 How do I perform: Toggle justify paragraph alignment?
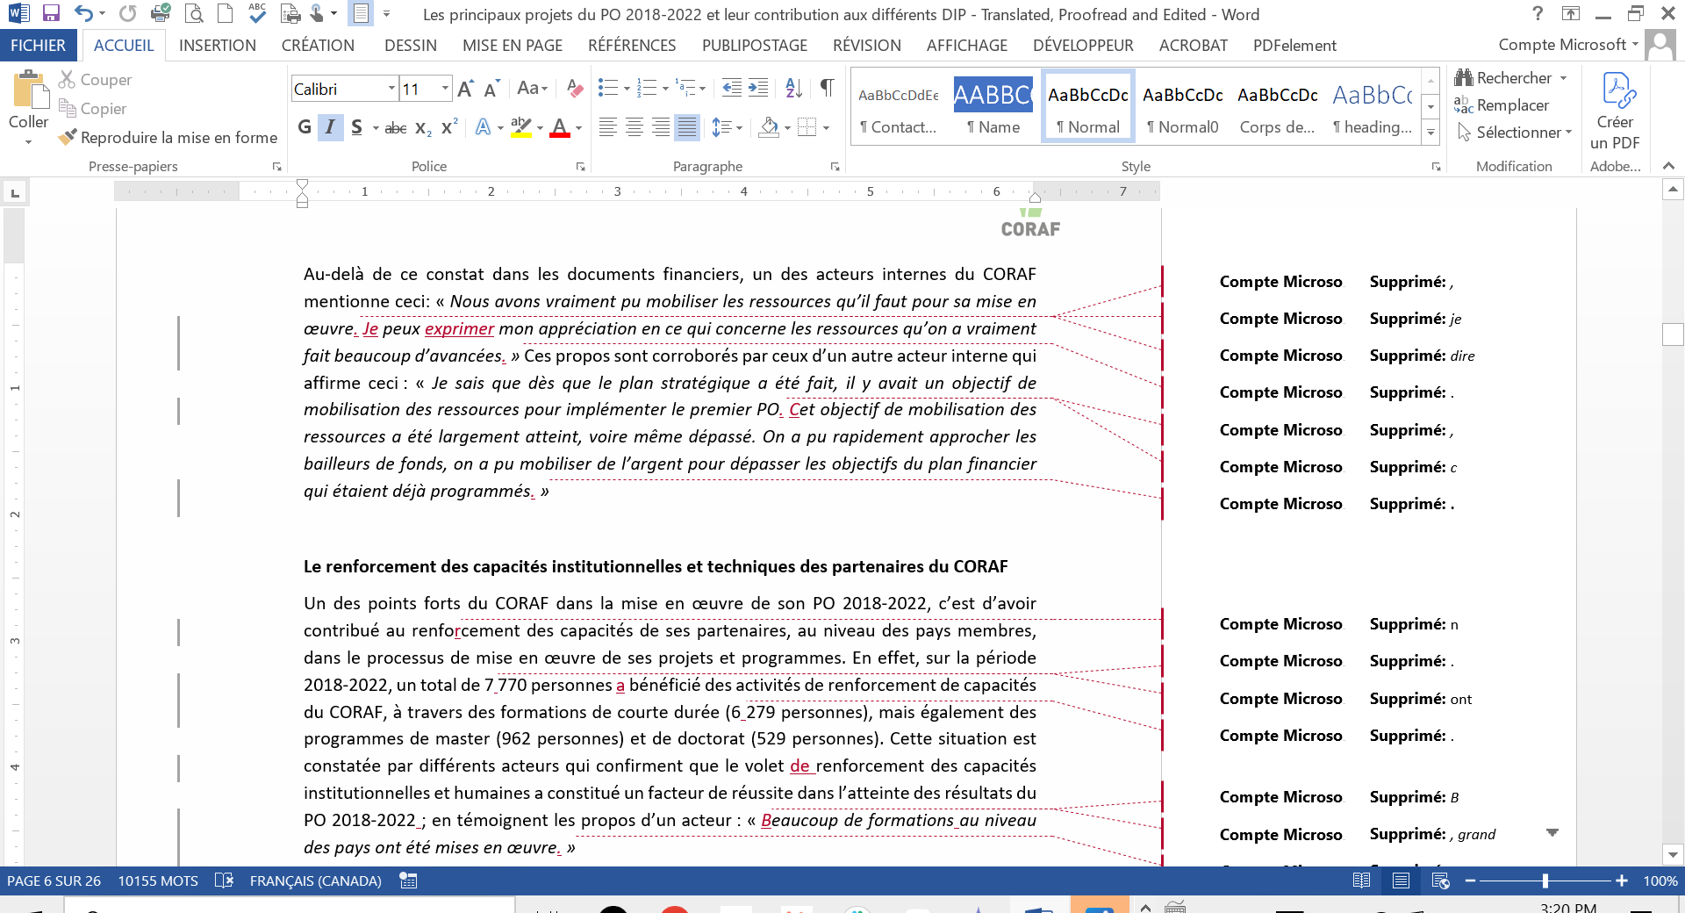coord(687,127)
